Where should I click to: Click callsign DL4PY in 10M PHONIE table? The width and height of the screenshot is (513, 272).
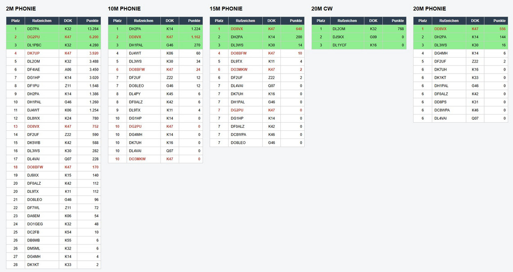click(135, 94)
